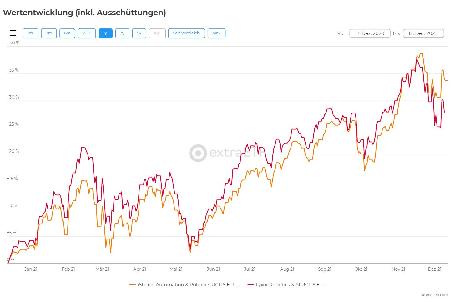Viewport: 460px width, 302px height.
Task: Click the Wertentwicklung chart heading
Action: [84, 13]
